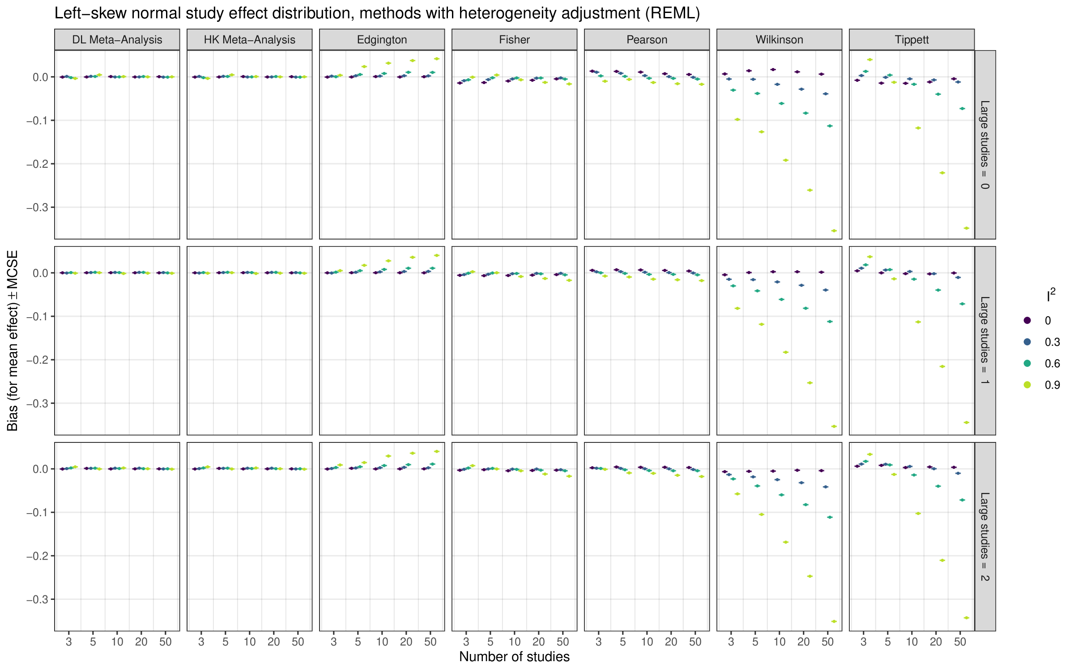Viewport: 1074px width, 671px height.
Task: Click lowest yellow point in bottom Tippett panel
Action: 966,618
